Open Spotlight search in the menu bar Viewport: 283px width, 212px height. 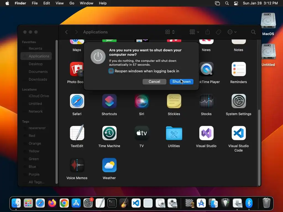click(x=227, y=3)
